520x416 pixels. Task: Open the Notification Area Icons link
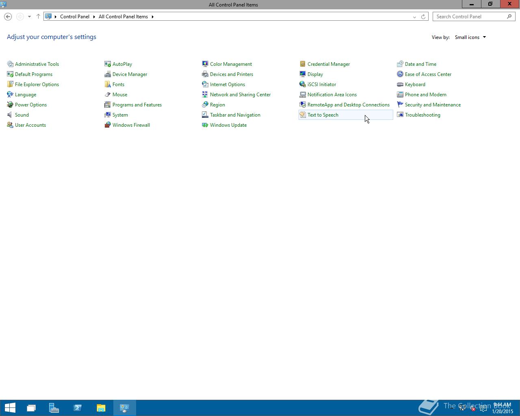(x=332, y=94)
